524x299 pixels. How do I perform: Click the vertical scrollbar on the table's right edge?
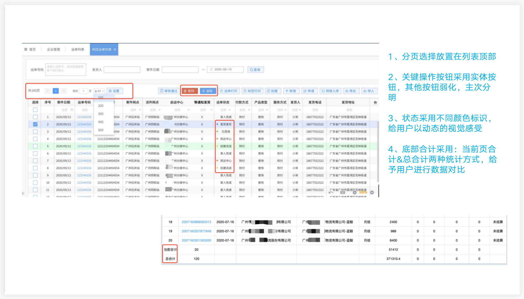[378, 152]
